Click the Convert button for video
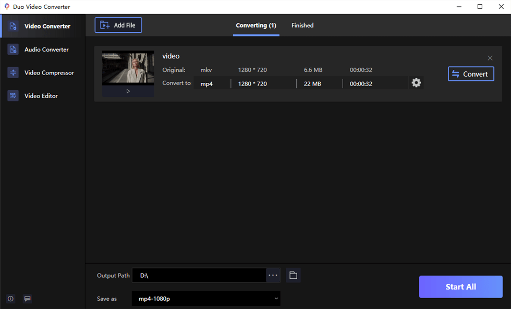The height and width of the screenshot is (309, 511). click(471, 74)
